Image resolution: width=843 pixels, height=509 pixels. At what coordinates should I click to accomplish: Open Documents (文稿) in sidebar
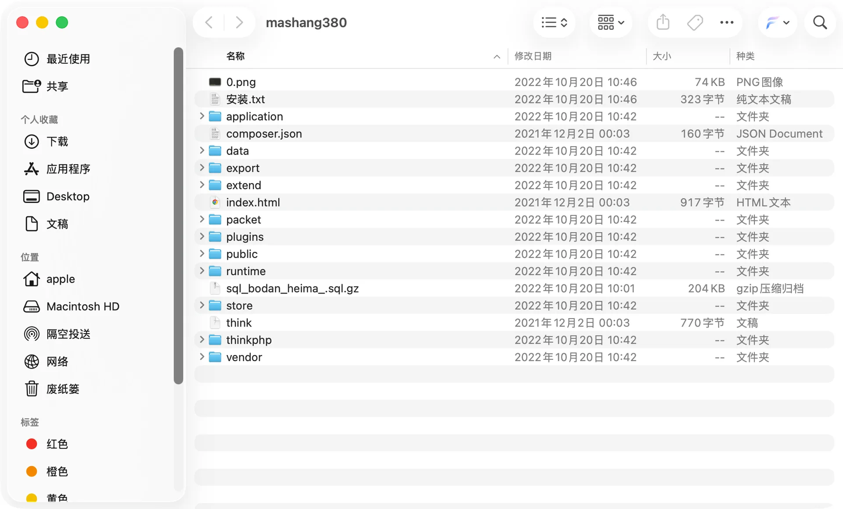46,224
